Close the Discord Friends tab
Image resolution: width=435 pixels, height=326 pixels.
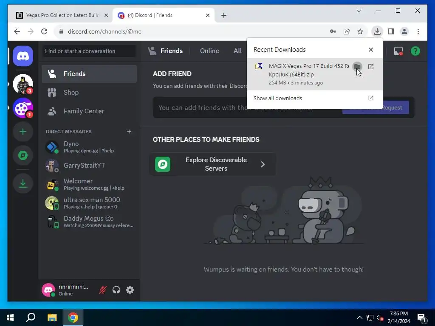click(x=207, y=16)
